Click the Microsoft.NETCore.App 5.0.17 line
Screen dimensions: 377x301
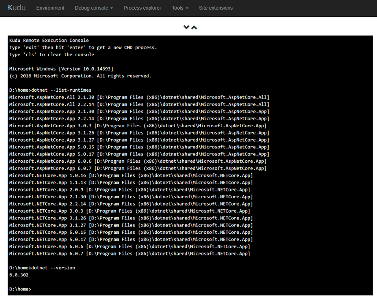click(x=131, y=239)
